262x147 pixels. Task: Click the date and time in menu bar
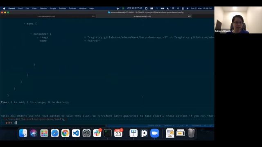pos(201,8)
